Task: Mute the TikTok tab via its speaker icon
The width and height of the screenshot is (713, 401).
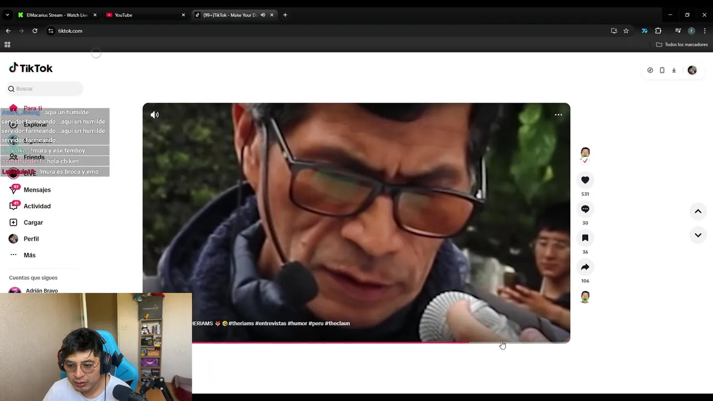Action: [x=262, y=15]
